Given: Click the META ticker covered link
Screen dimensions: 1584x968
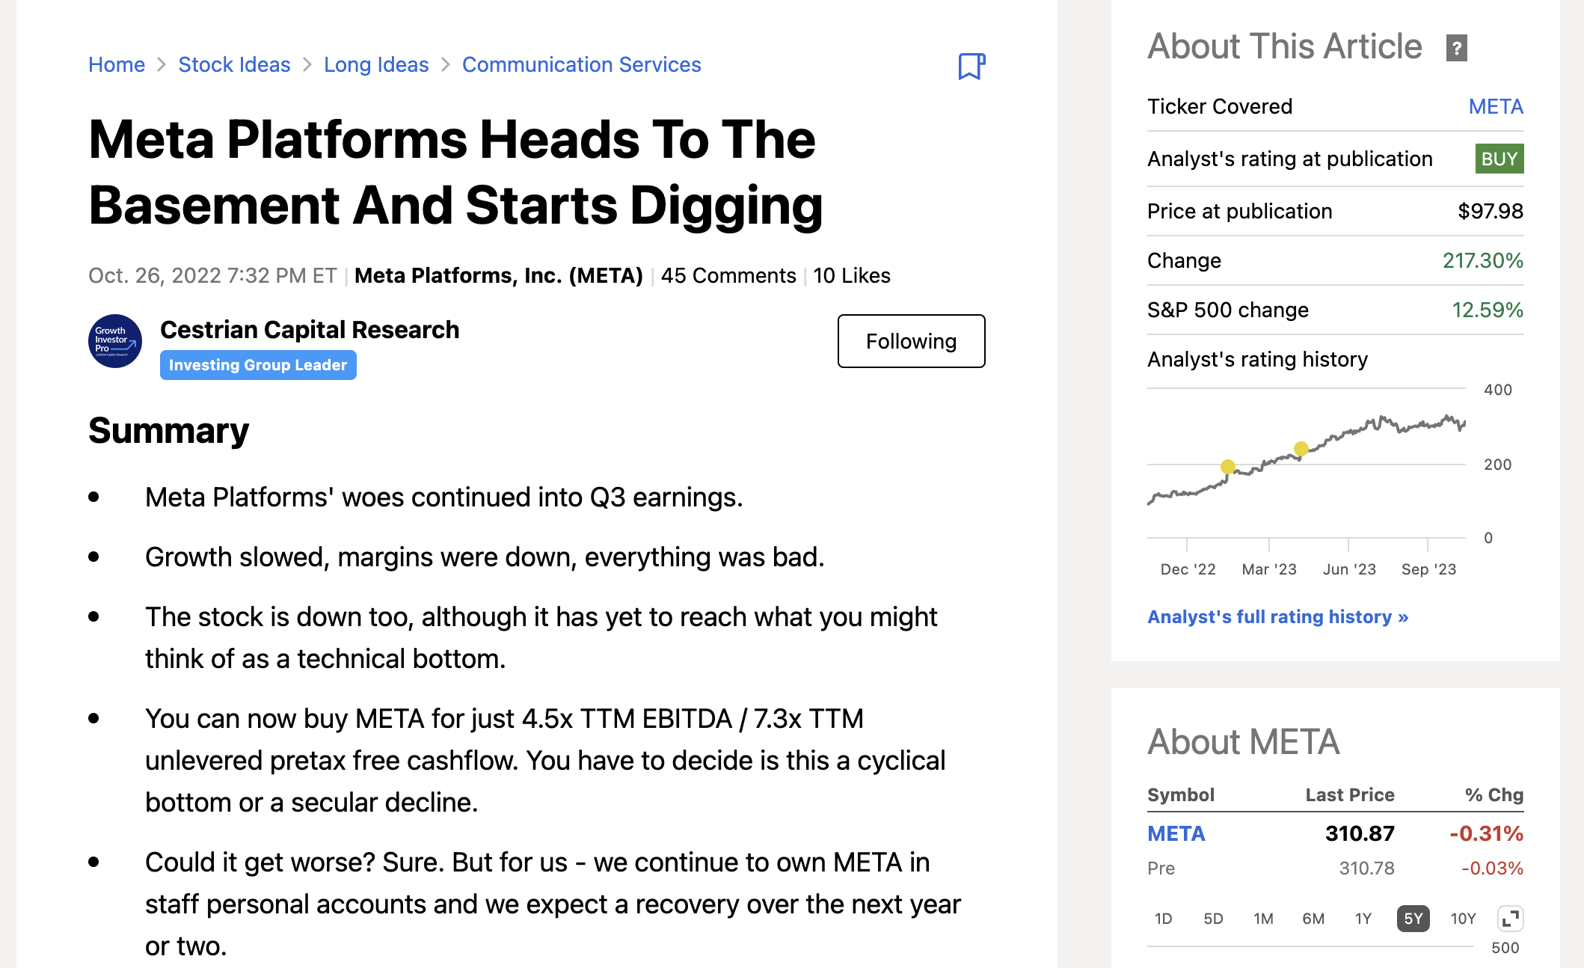Looking at the screenshot, I should [x=1496, y=107].
